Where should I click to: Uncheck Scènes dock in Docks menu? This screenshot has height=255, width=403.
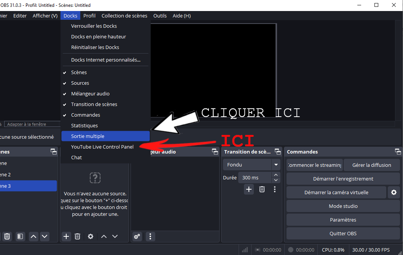(79, 72)
